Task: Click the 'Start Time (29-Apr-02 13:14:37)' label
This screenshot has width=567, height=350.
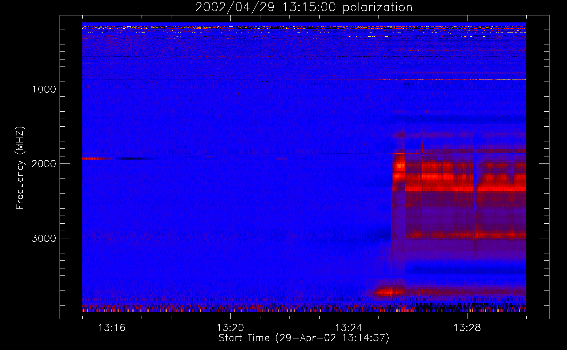Action: click(x=304, y=338)
